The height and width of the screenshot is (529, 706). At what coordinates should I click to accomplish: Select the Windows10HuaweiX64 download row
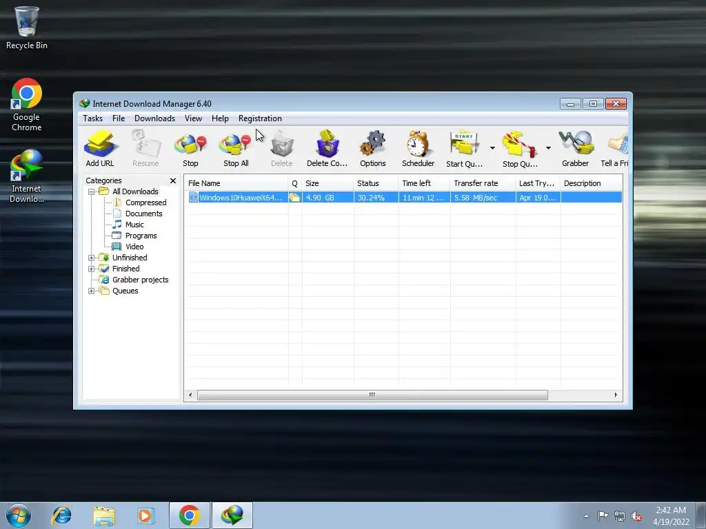click(x=403, y=198)
